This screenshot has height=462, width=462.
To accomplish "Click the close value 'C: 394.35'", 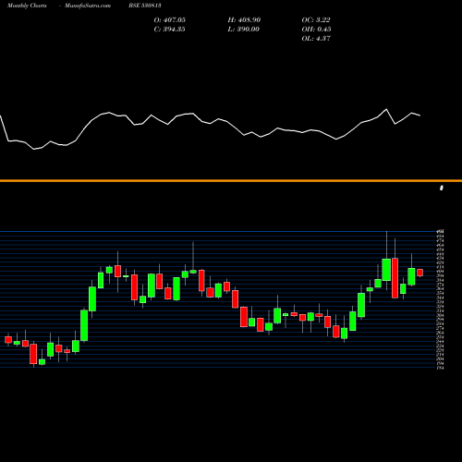I will (x=170, y=30).
